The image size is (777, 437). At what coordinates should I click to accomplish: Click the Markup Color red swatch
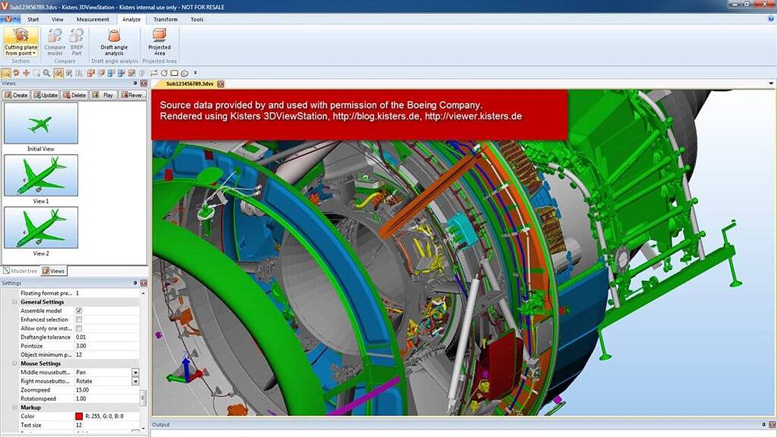(x=79, y=416)
